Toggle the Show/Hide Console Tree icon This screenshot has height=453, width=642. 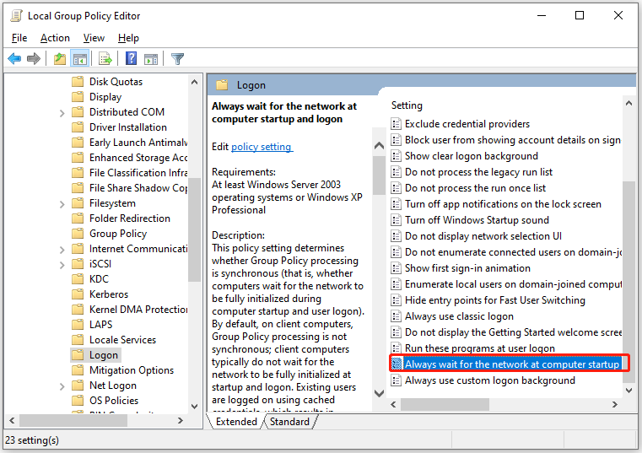pyautogui.click(x=80, y=58)
